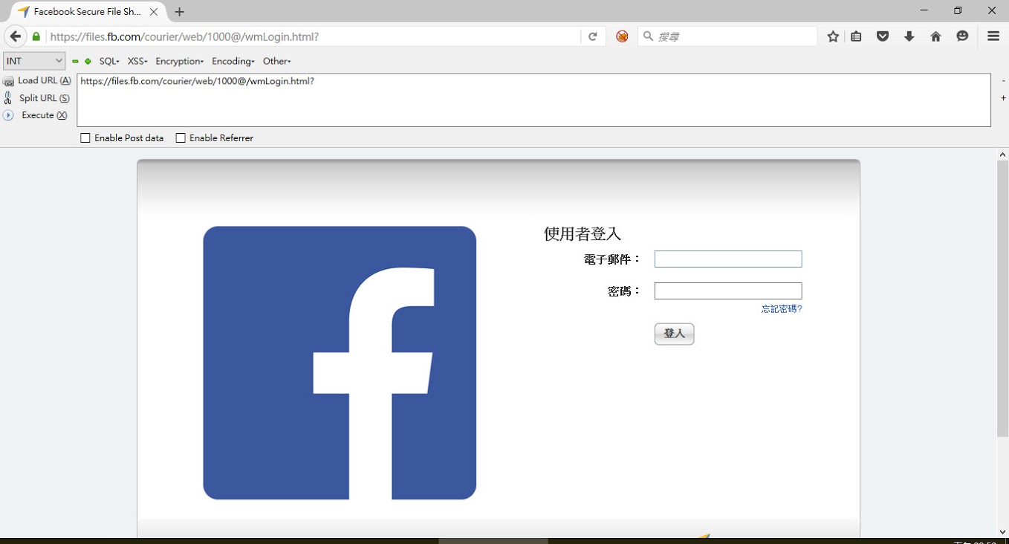Image resolution: width=1009 pixels, height=544 pixels.
Task: Click the scrollbar up arrow
Action: click(x=1002, y=154)
